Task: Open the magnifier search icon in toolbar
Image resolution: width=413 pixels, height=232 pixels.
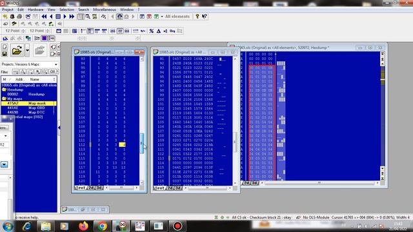Action: tap(88, 16)
